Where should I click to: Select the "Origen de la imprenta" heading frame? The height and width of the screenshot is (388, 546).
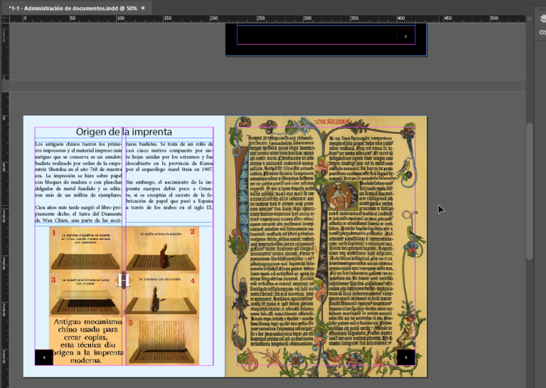124,132
